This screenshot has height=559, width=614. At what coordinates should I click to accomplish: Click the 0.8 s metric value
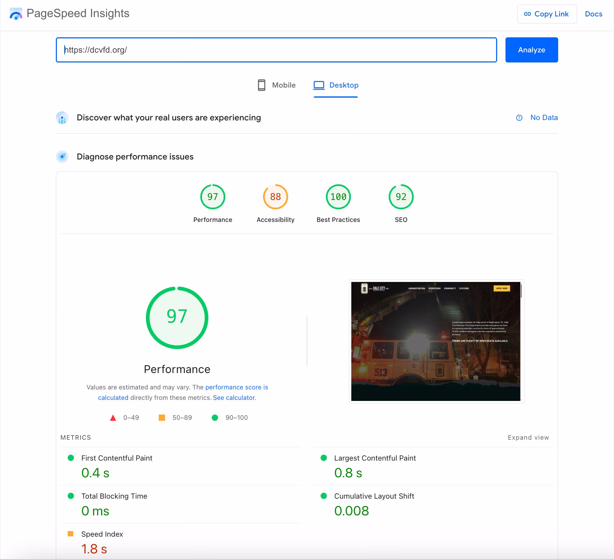tap(348, 473)
